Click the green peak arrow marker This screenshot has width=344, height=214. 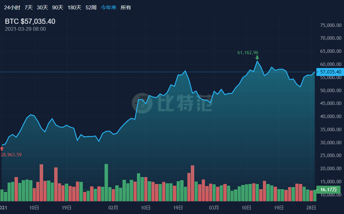tap(257, 58)
